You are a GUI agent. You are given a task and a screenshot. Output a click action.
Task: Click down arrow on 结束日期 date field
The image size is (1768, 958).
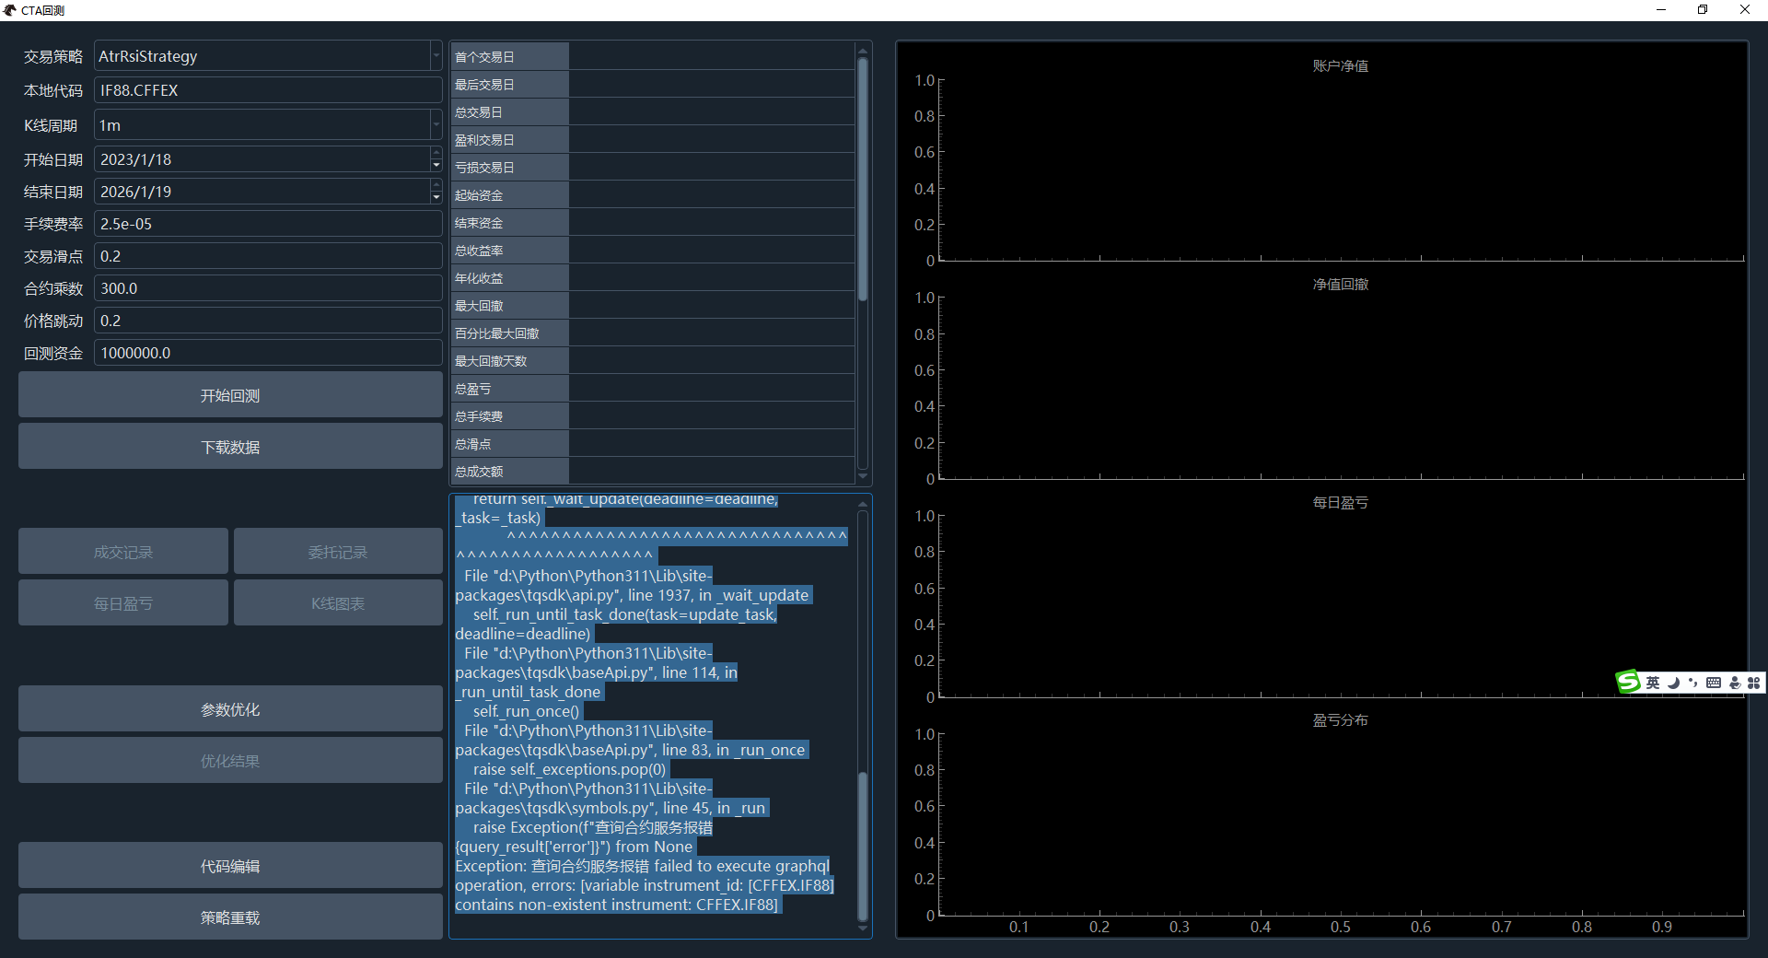436,197
